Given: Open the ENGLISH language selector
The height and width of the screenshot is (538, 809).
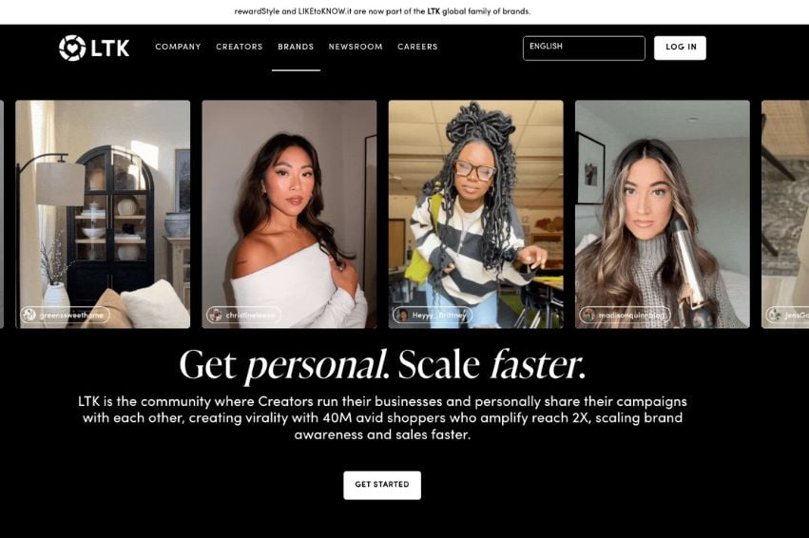Looking at the screenshot, I should point(584,48).
